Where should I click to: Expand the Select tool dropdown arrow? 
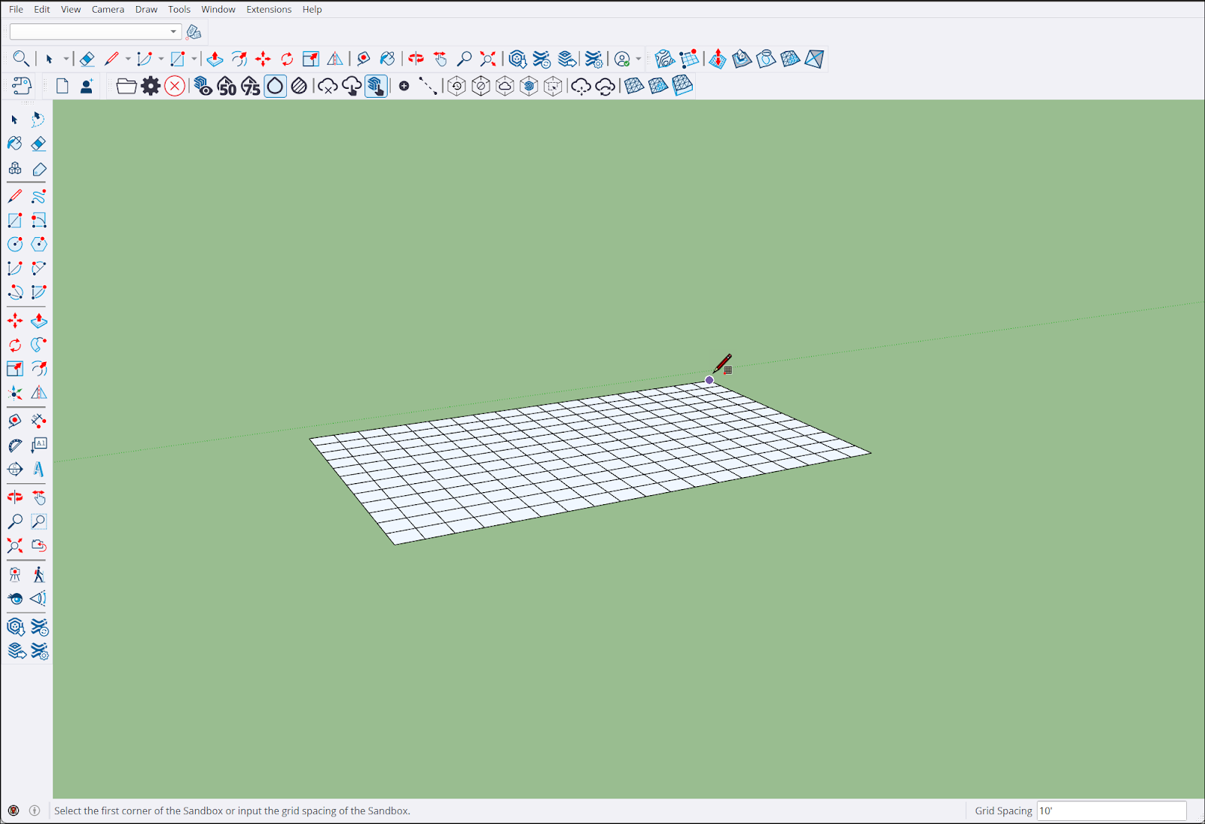tap(67, 58)
